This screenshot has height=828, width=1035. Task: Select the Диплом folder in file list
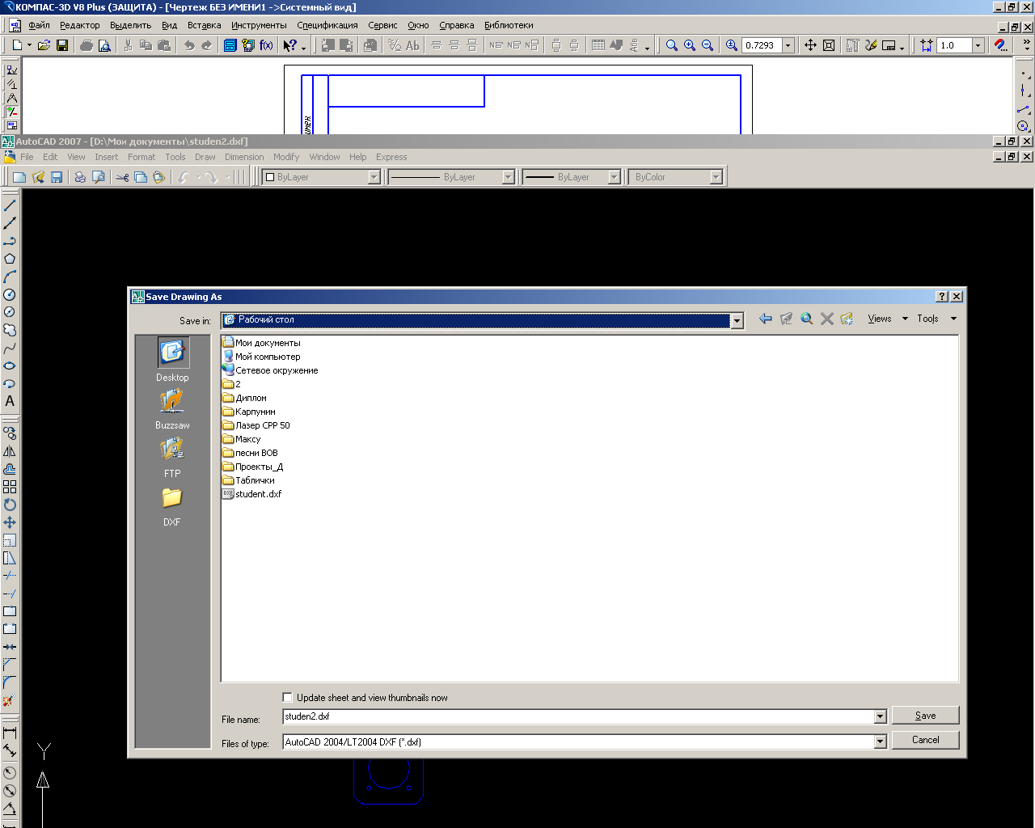coord(244,398)
